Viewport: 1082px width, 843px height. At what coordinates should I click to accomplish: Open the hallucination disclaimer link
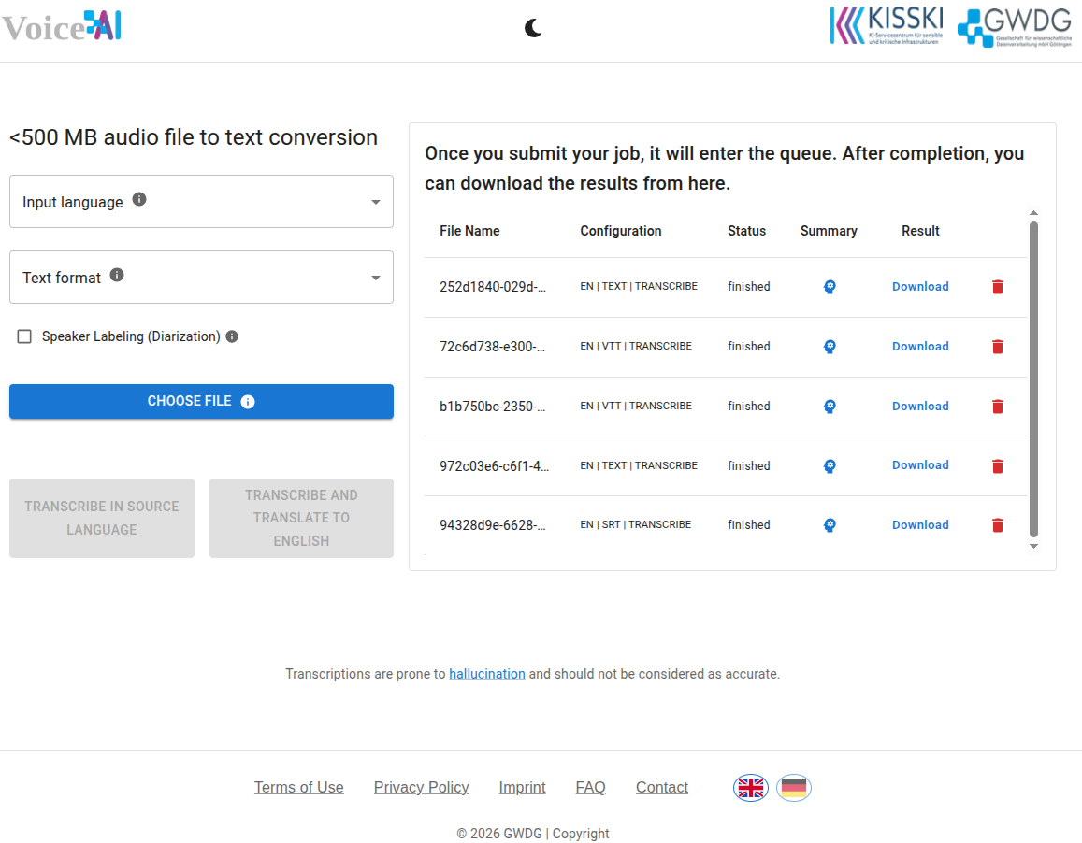pos(487,674)
